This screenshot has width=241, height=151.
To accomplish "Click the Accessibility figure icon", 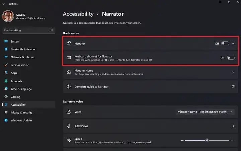I will (x=6, y=104).
